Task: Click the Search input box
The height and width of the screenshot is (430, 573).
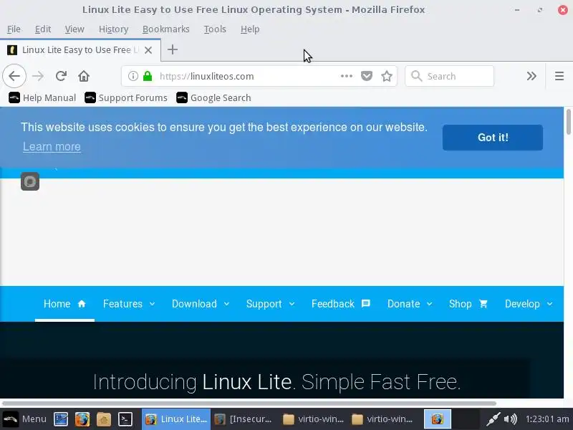Action: click(x=450, y=76)
